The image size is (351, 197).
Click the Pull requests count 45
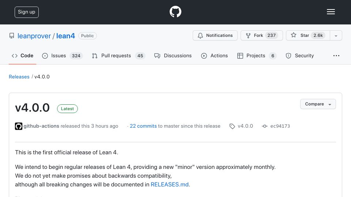(x=140, y=56)
